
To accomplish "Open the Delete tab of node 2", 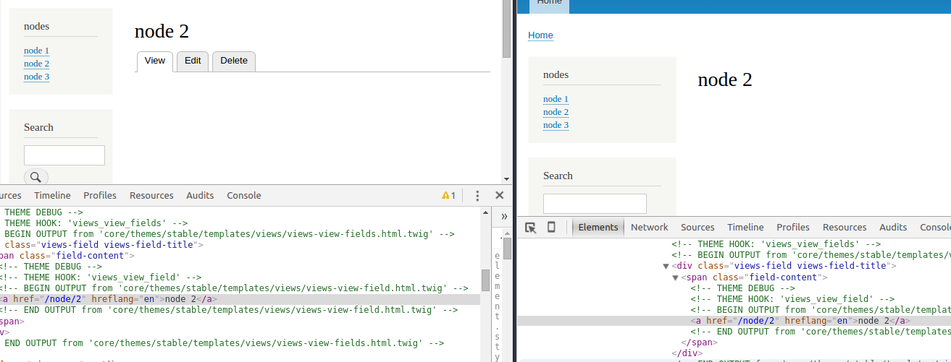I will tap(234, 61).
